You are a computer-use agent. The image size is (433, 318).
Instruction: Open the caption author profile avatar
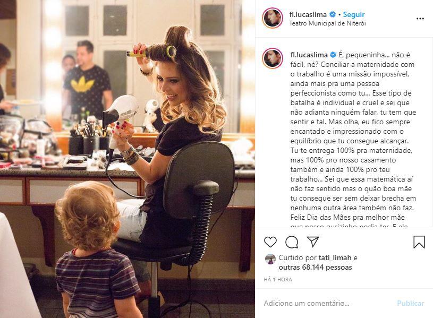(273, 58)
